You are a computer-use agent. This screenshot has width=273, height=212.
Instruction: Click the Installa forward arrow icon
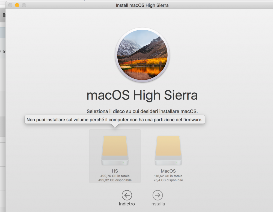158,195
